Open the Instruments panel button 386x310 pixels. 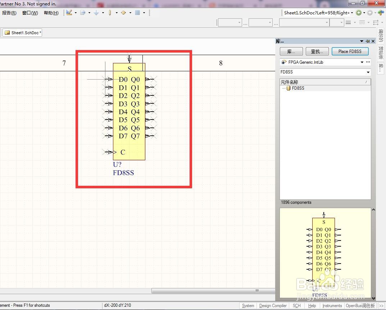[x=332, y=306]
